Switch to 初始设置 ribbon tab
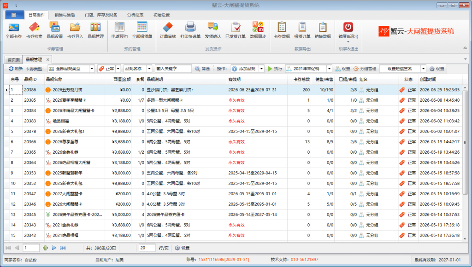The width and height of the screenshot is (472, 267). 162,15
